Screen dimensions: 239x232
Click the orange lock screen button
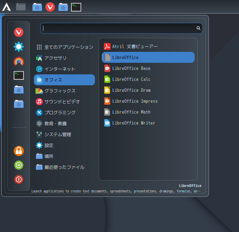pyautogui.click(x=19, y=151)
